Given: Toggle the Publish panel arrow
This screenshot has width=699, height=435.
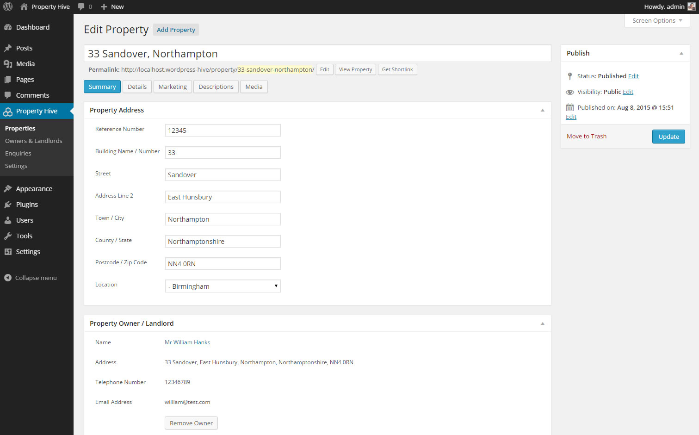Looking at the screenshot, I should coord(681,53).
